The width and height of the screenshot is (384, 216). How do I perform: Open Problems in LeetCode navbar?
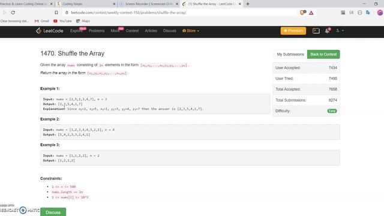97,31
